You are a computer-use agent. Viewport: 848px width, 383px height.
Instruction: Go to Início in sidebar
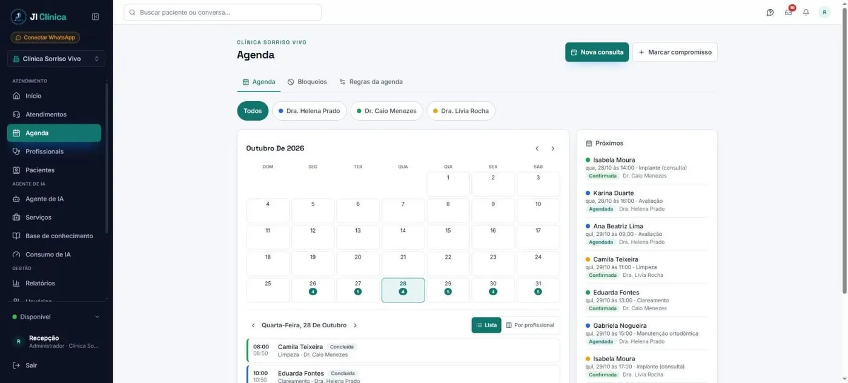tap(54, 96)
